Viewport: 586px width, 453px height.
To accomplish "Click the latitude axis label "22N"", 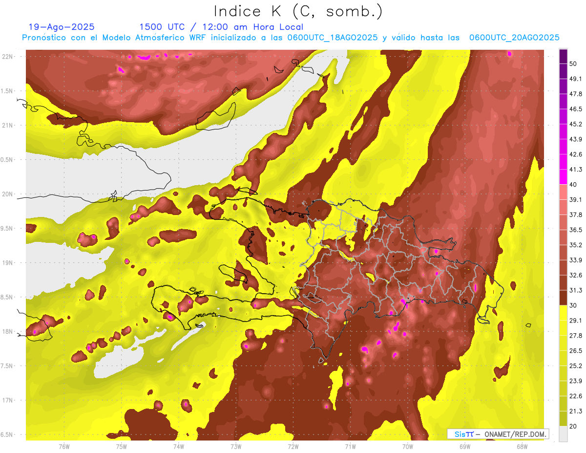I will pos(7,57).
